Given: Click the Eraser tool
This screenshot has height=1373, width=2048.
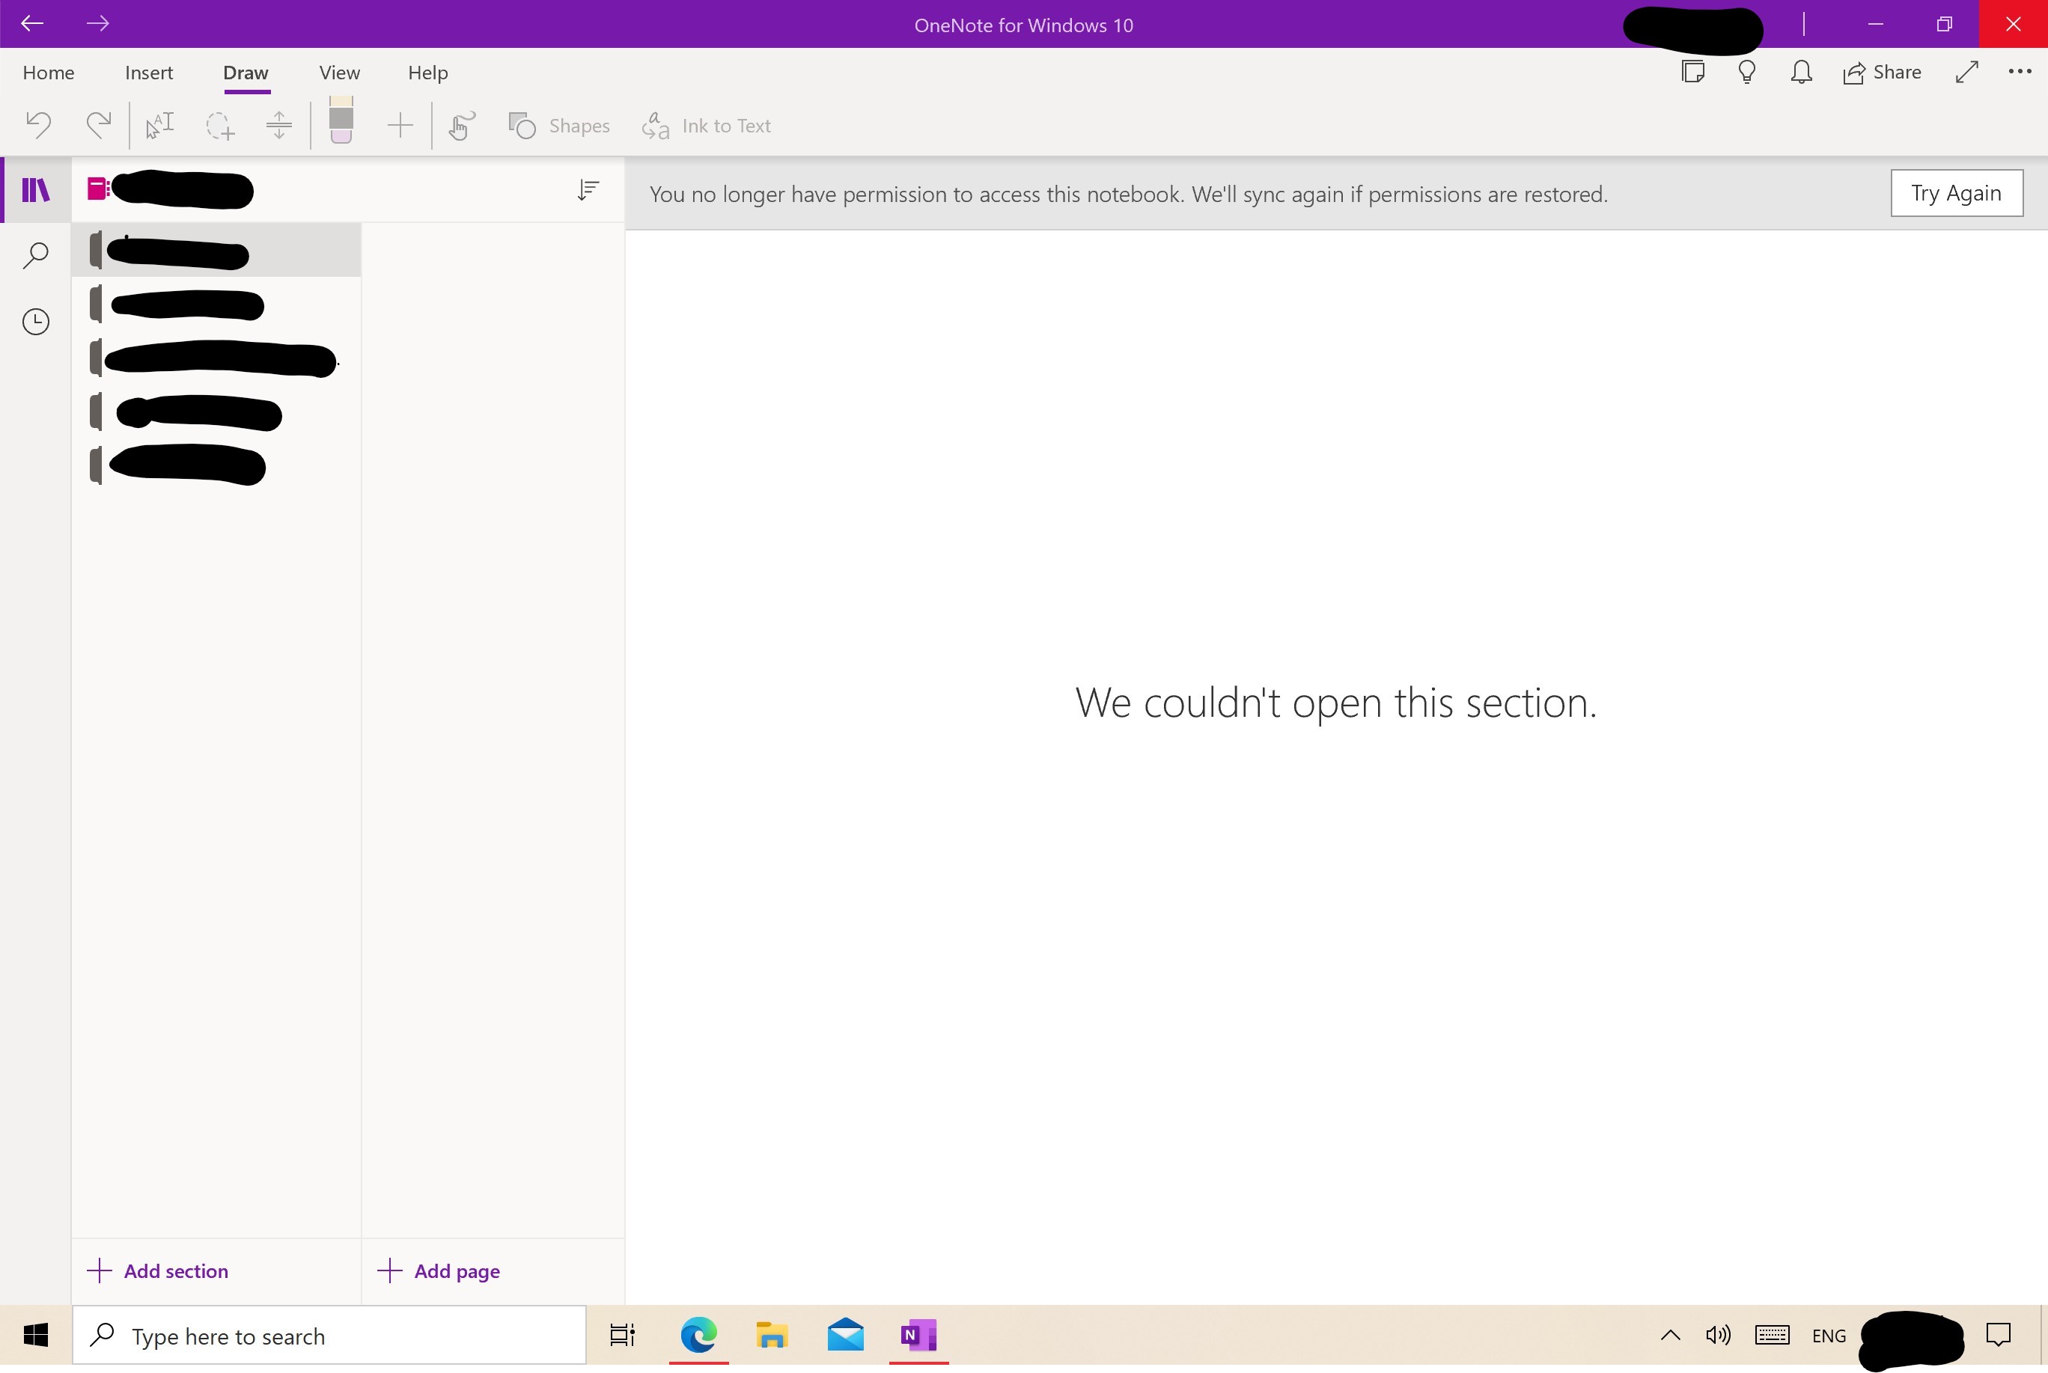Looking at the screenshot, I should click(x=341, y=123).
